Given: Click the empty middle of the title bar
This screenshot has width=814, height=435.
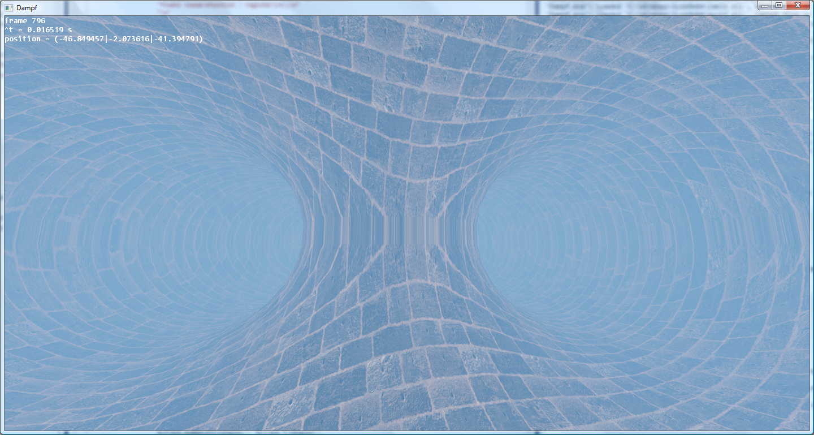Looking at the screenshot, I should 396,7.
